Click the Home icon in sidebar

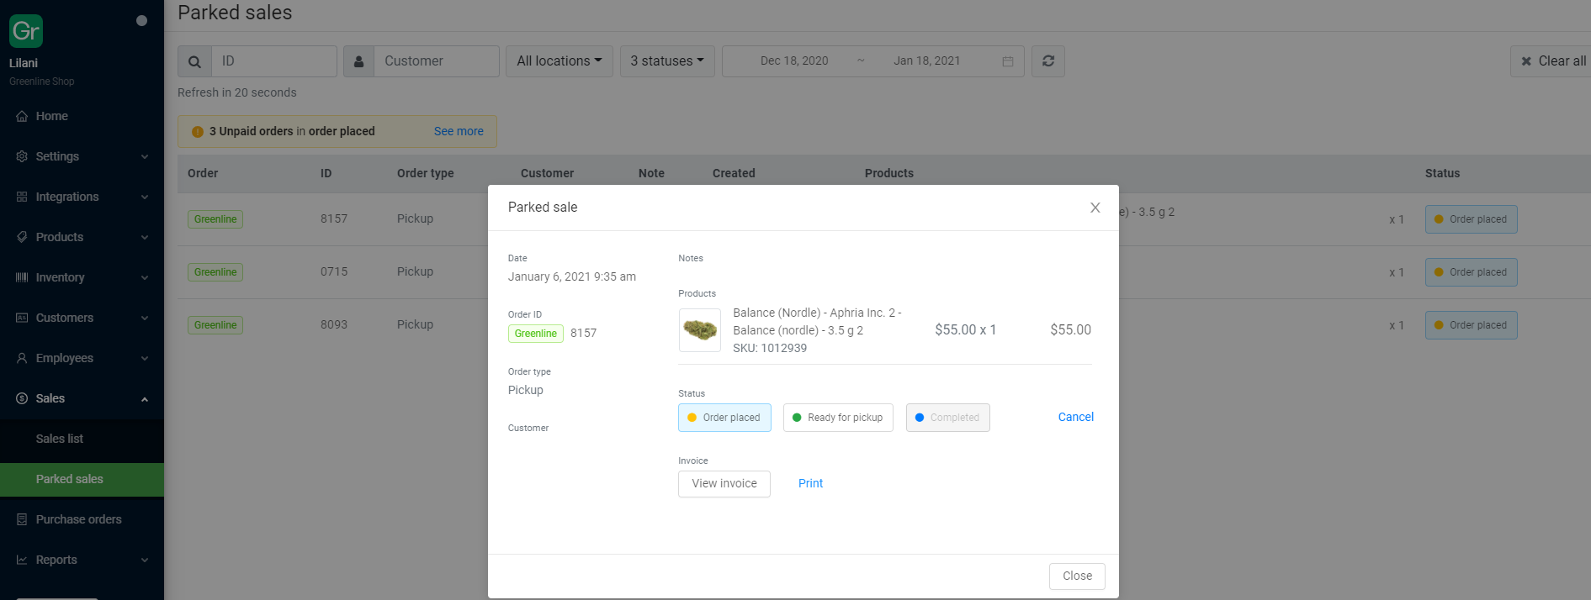[x=22, y=116]
